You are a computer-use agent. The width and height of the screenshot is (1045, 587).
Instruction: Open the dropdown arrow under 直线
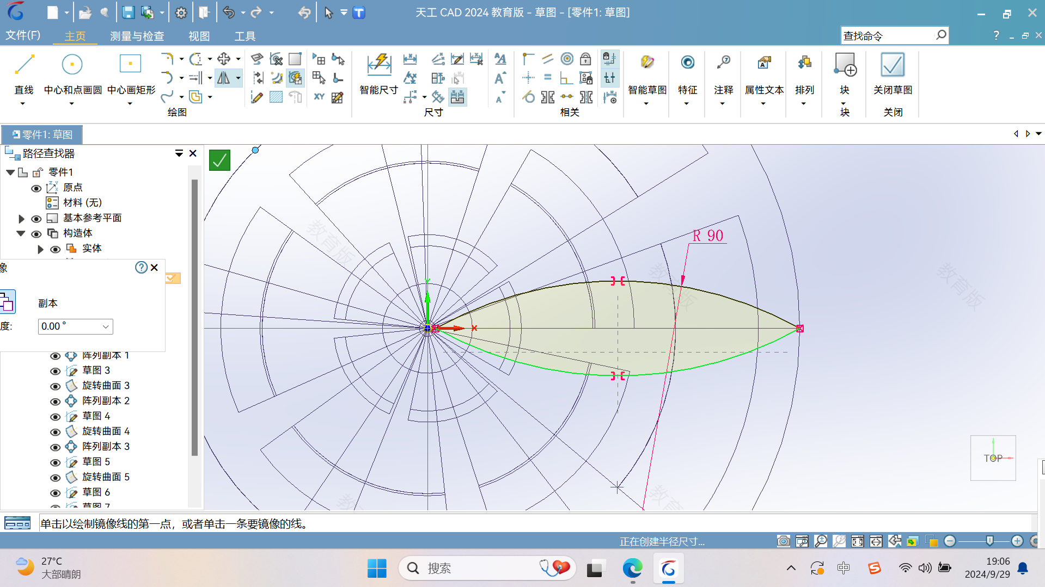(23, 103)
